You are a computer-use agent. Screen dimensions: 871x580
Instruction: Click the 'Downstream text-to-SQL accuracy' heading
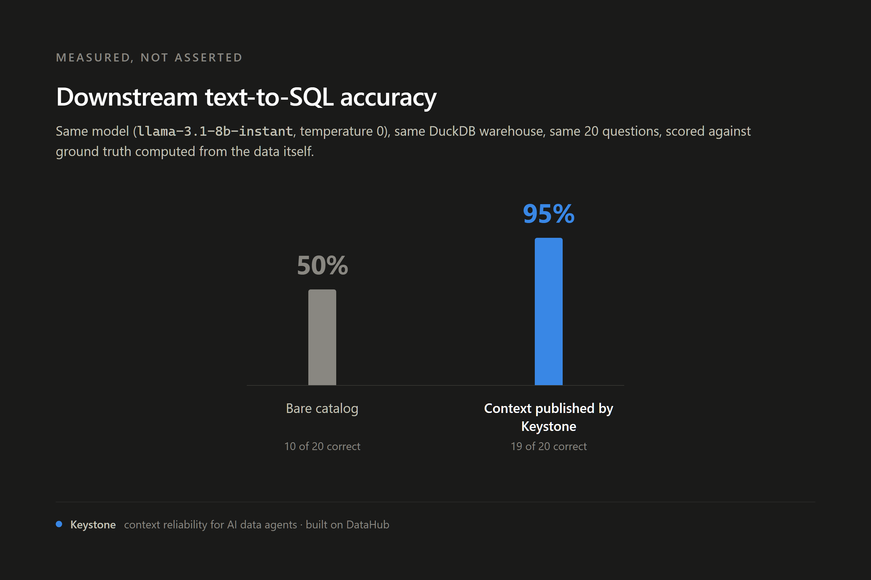tap(246, 98)
